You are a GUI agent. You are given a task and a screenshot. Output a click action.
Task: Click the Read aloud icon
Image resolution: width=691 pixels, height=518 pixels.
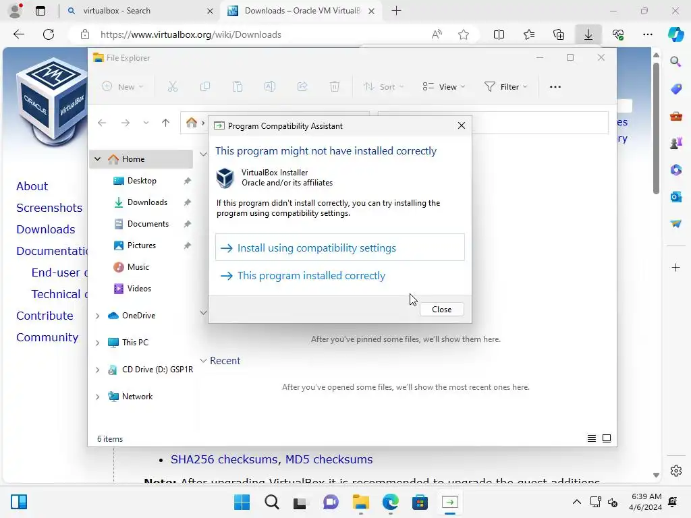[x=437, y=34]
